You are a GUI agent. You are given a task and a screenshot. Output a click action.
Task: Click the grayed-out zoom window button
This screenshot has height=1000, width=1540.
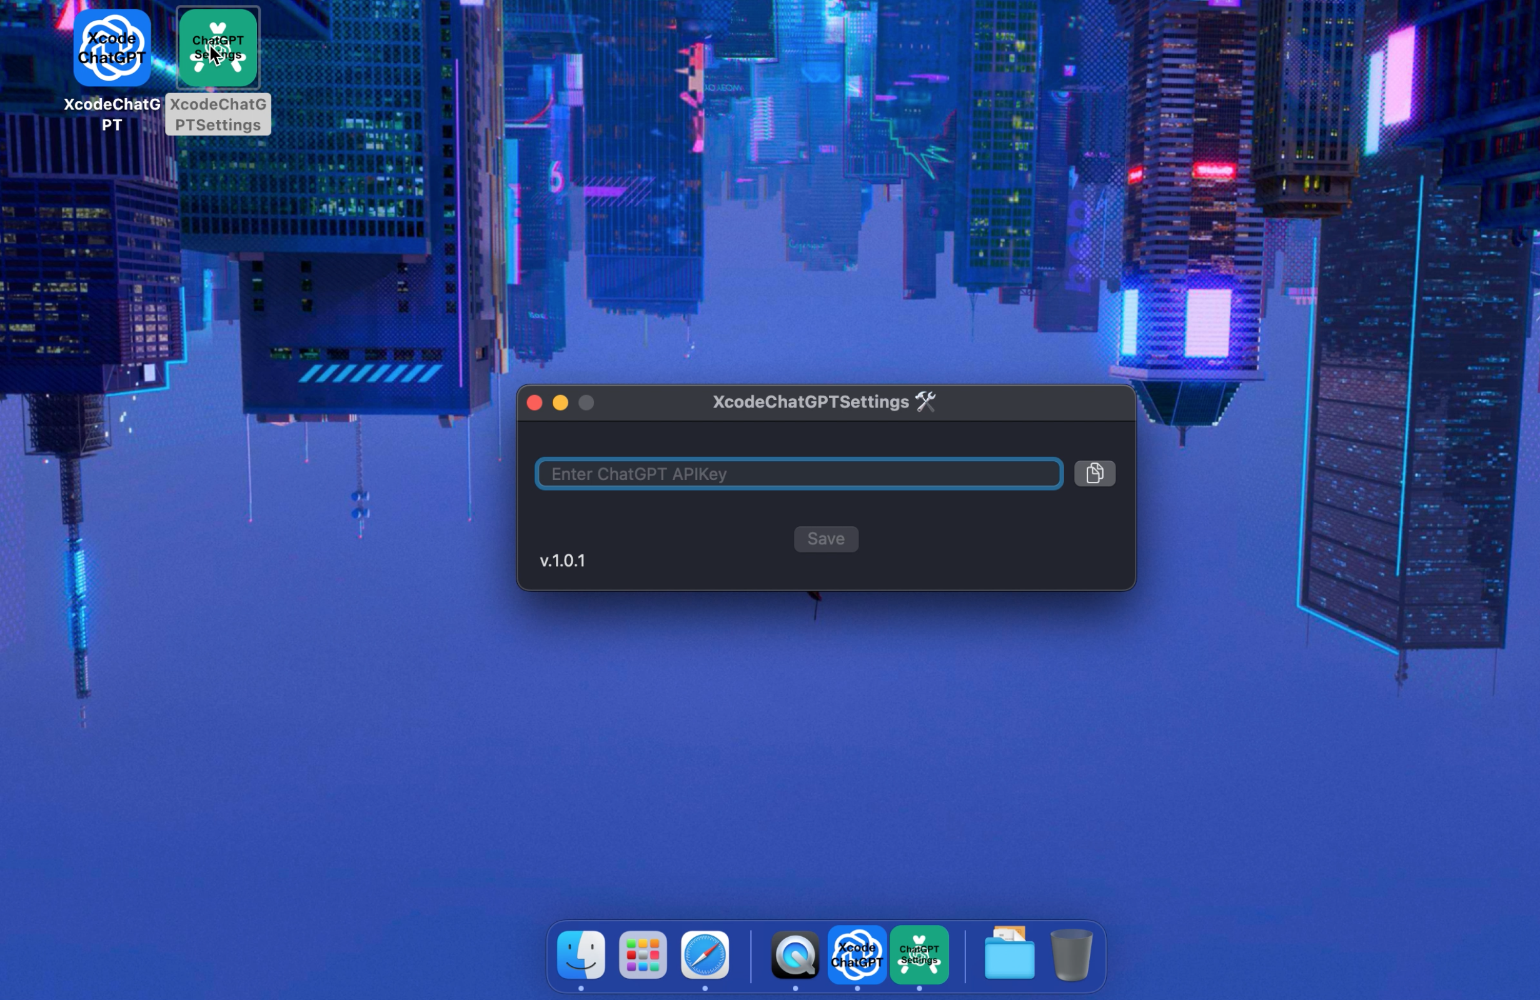click(586, 403)
